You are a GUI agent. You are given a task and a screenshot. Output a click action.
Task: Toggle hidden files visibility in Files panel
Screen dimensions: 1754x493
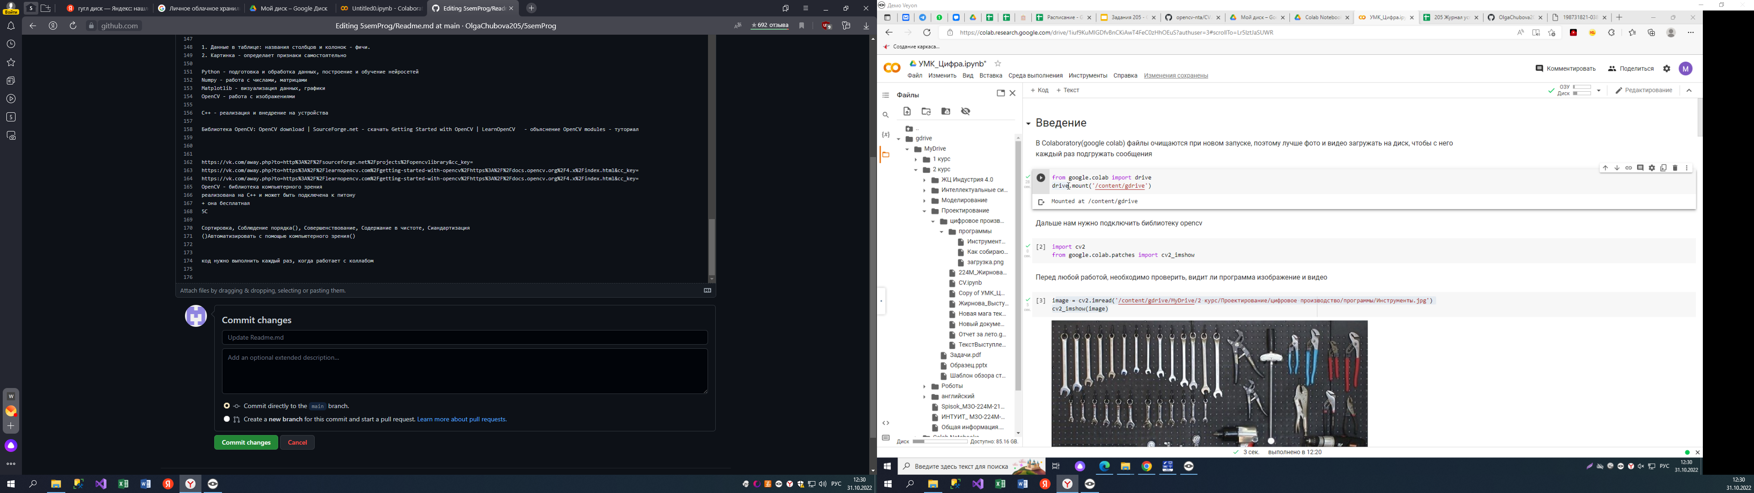click(x=966, y=112)
